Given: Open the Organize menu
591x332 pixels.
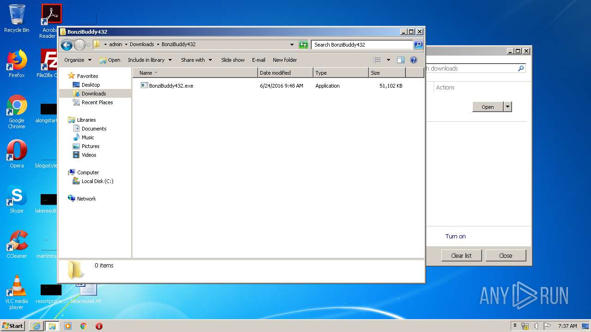Looking at the screenshot, I should (78, 60).
